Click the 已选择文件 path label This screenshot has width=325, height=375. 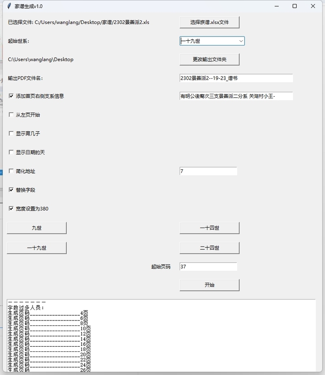pyautogui.click(x=79, y=22)
